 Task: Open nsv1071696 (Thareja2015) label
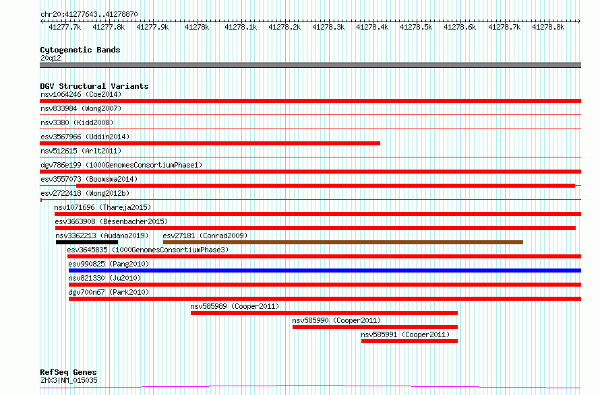pyautogui.click(x=102, y=207)
